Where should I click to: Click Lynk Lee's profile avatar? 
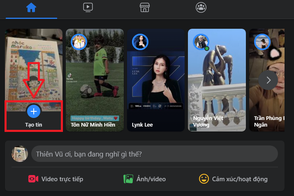tap(140, 42)
